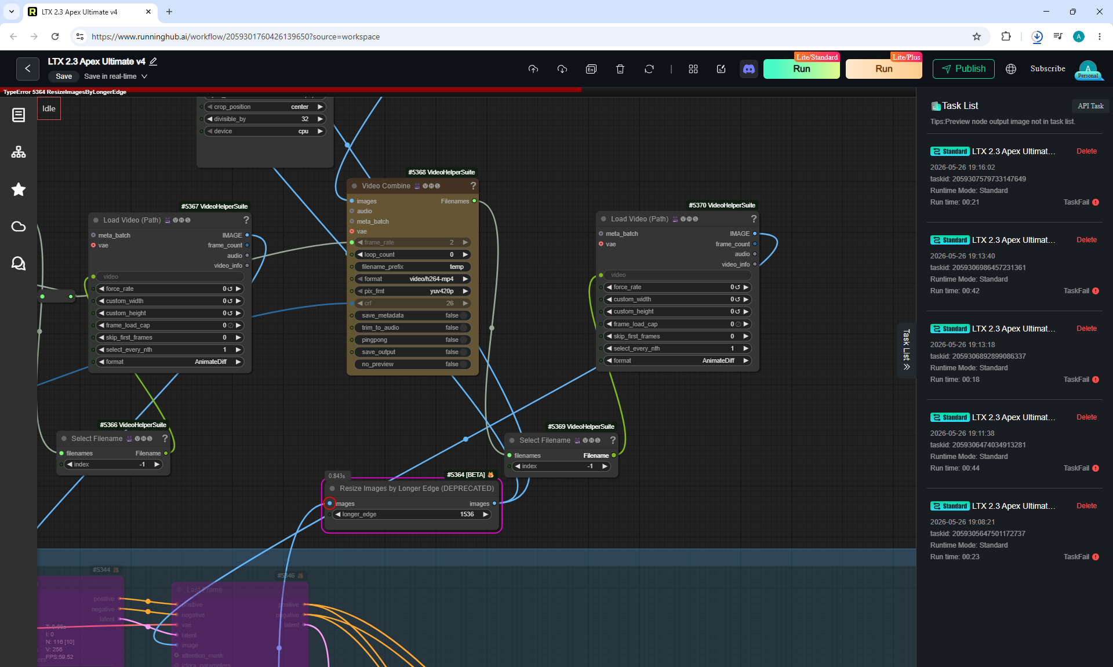Open favorites star in left sidebar
Screen dimensions: 1113x667
pos(19,189)
